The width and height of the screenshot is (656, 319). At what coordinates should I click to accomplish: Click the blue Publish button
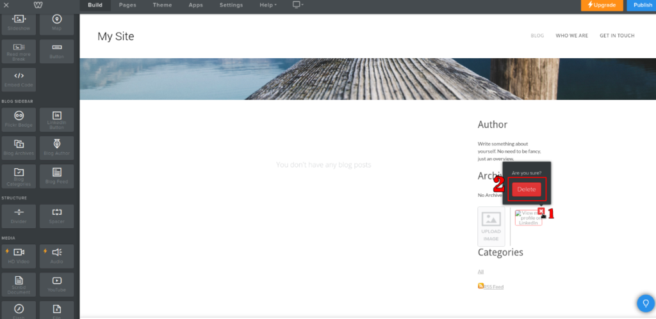coord(642,5)
